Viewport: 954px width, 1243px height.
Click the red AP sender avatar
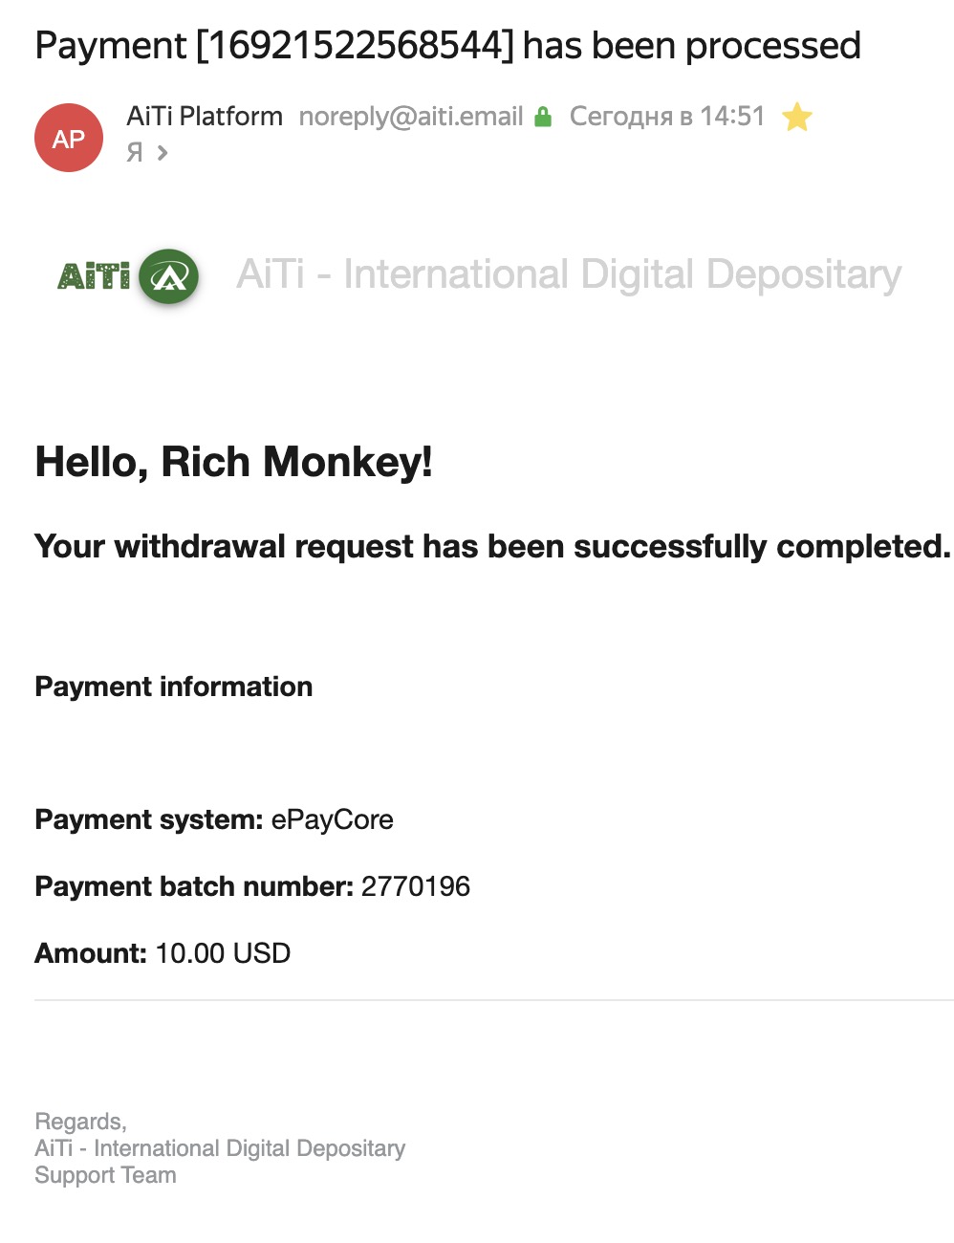pos(69,139)
